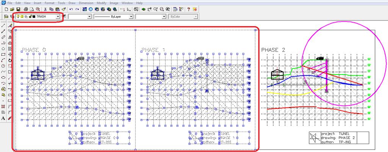Open the Draw menu
The height and width of the screenshot is (152, 388).
click(72, 3)
